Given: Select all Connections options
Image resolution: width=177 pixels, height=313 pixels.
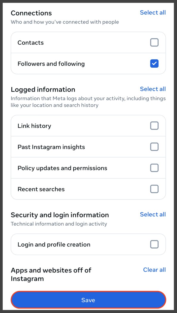Looking at the screenshot, I should [x=153, y=13].
